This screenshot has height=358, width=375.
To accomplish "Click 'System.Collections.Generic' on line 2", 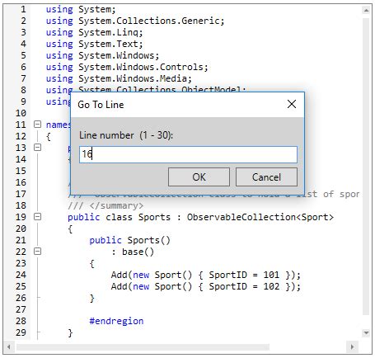I will (148, 21).
